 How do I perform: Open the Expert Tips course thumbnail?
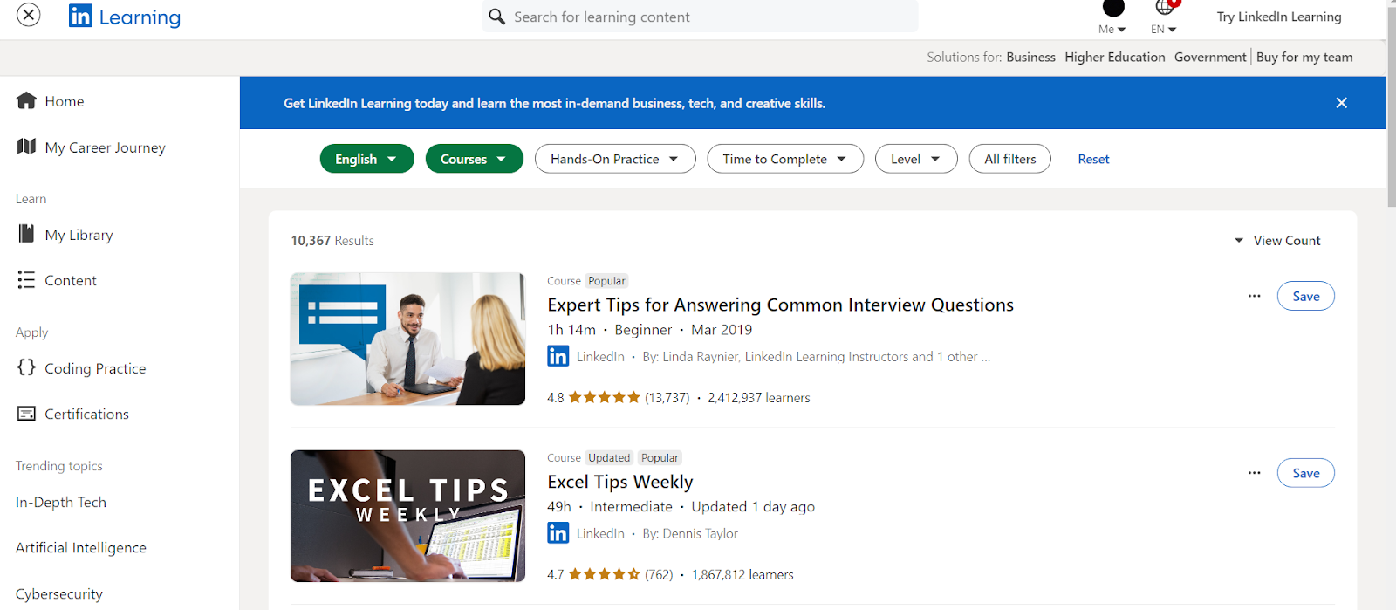pyautogui.click(x=407, y=339)
